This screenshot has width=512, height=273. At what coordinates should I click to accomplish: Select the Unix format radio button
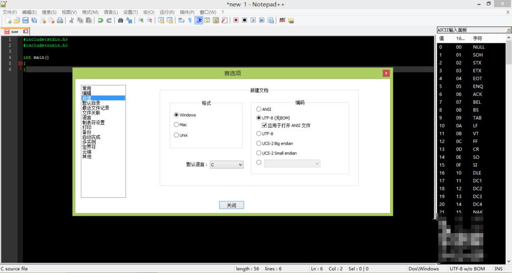coord(176,135)
